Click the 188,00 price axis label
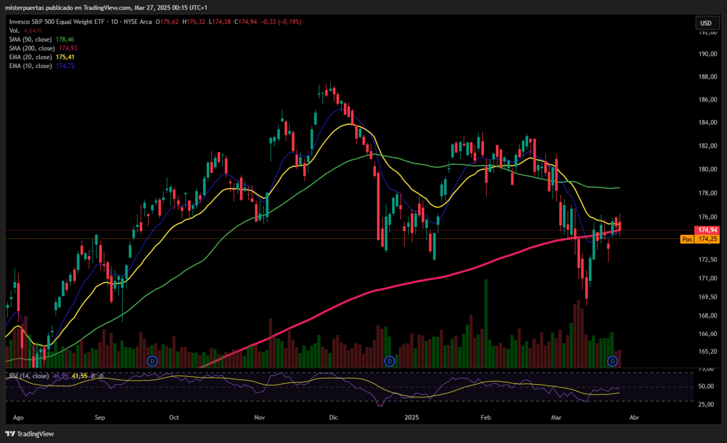 [707, 77]
